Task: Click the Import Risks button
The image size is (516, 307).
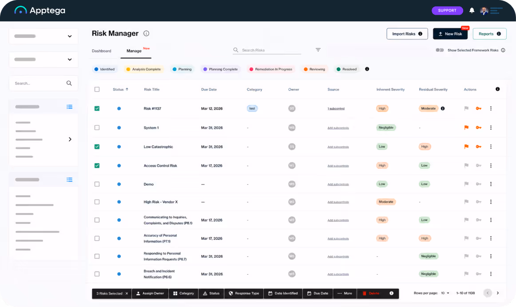Action: coord(407,34)
